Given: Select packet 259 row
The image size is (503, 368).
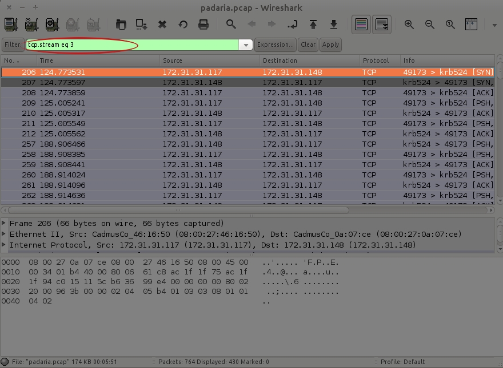Looking at the screenshot, I should pos(247,164).
